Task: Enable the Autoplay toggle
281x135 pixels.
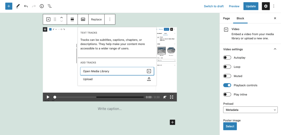Action: (x=227, y=58)
